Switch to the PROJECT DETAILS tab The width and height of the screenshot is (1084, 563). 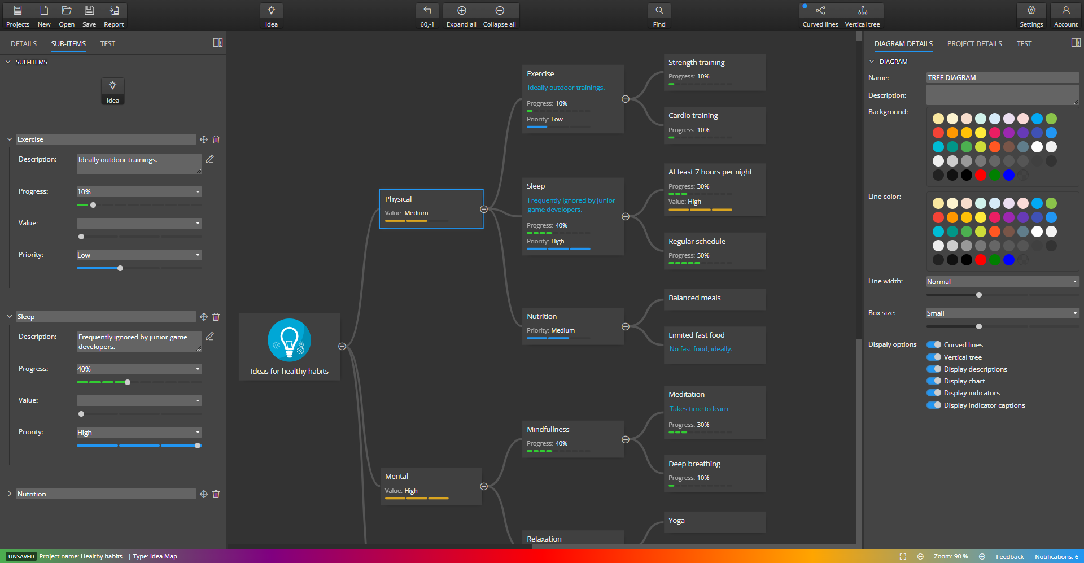tap(974, 43)
